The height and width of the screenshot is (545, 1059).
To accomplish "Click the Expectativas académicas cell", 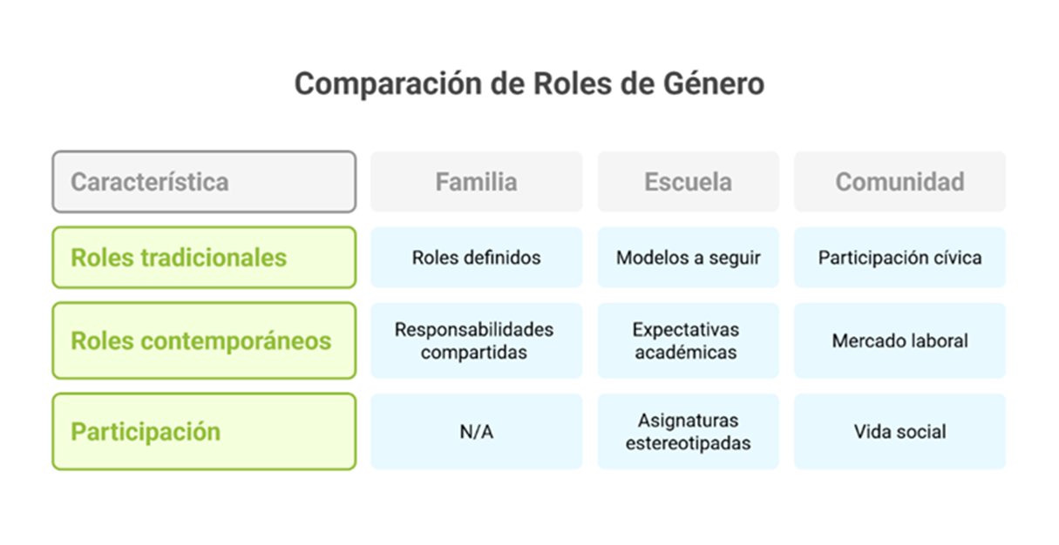I will (x=688, y=340).
